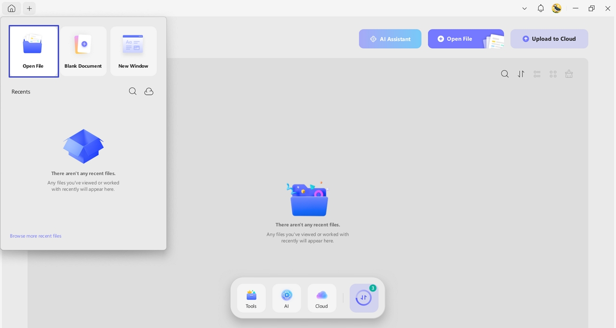Screen dimensions: 616x328
Task: Switch to list view
Action: point(537,74)
